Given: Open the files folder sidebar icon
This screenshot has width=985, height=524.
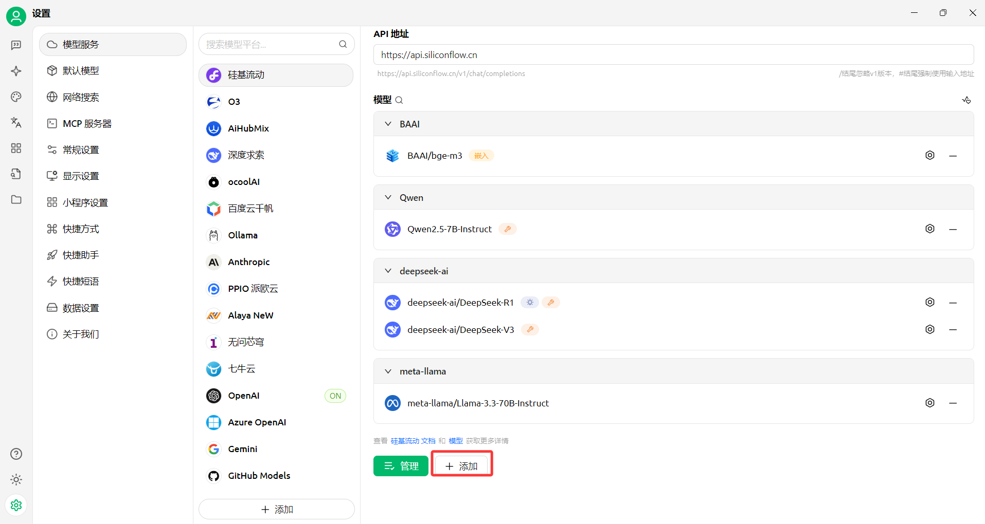Looking at the screenshot, I should (x=16, y=199).
